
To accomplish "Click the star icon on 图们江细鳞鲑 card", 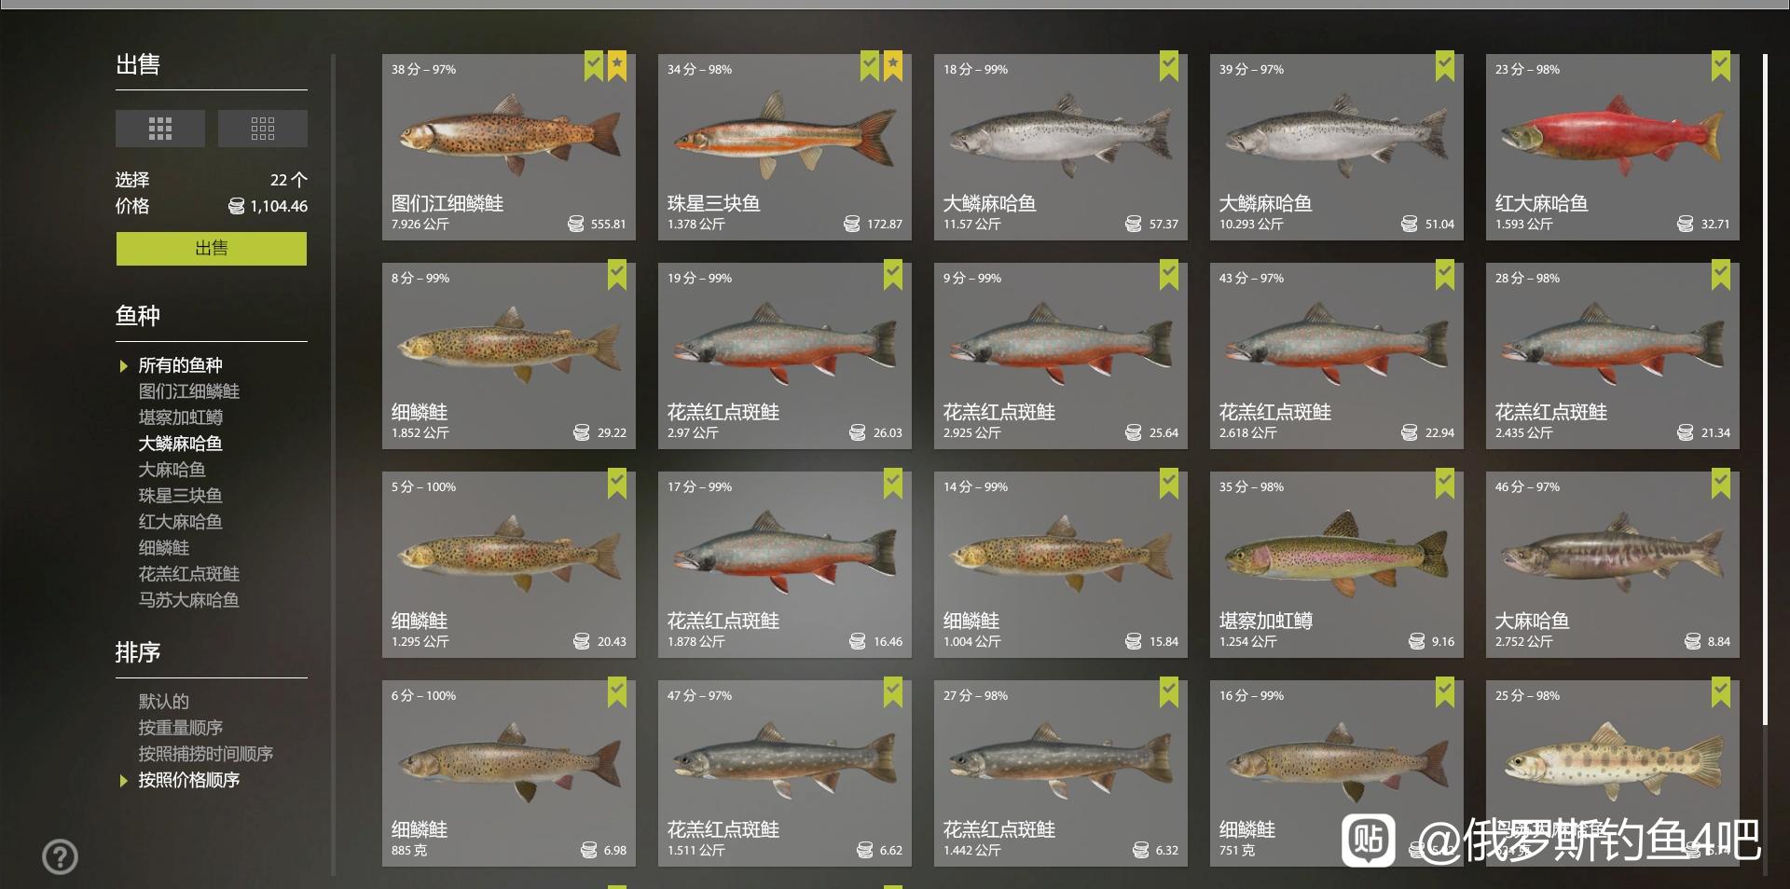I will coord(617,66).
